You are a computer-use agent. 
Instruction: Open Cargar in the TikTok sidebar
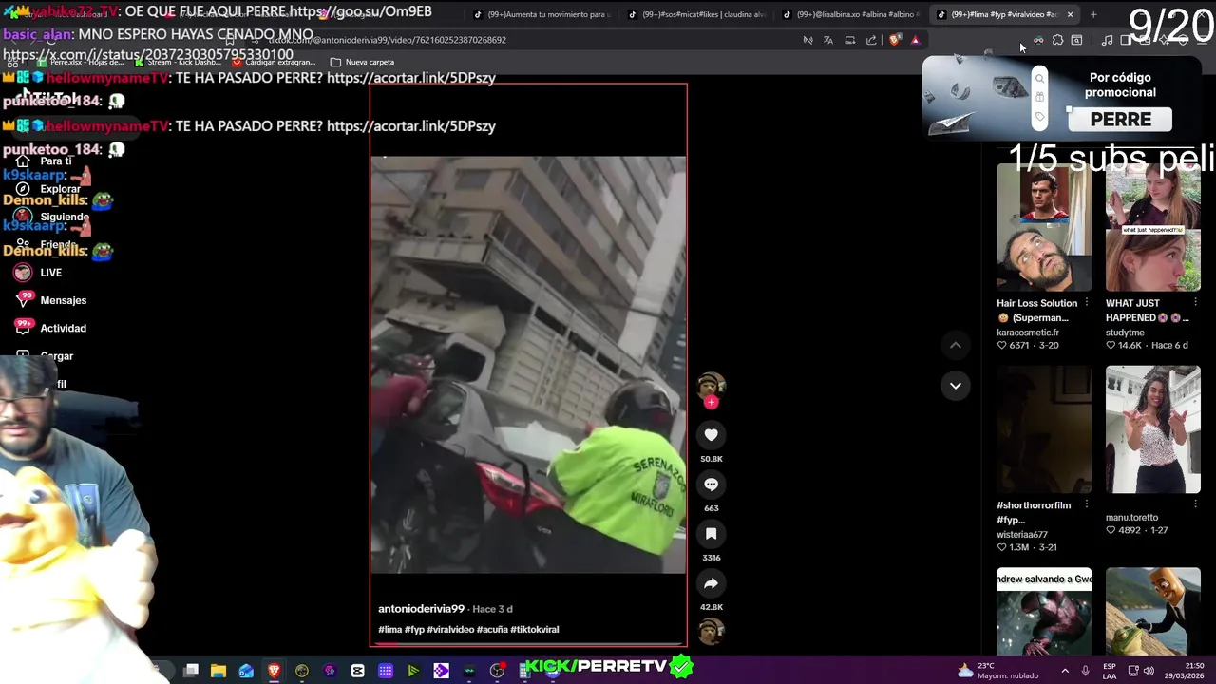pyautogui.click(x=46, y=356)
